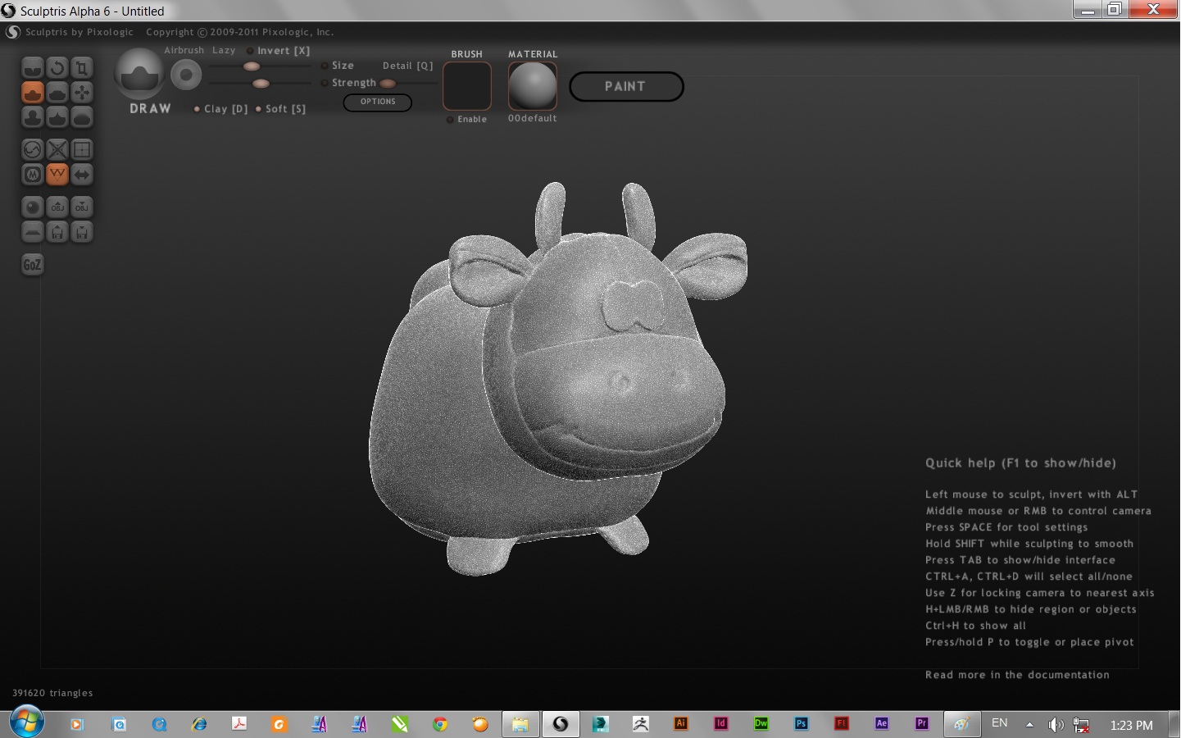
Task: Click the Size slider handle
Action: pyautogui.click(x=252, y=66)
